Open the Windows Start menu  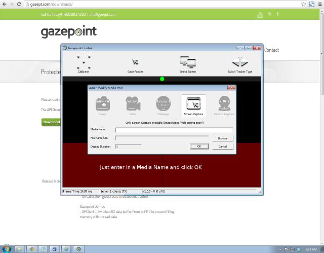[6, 248]
